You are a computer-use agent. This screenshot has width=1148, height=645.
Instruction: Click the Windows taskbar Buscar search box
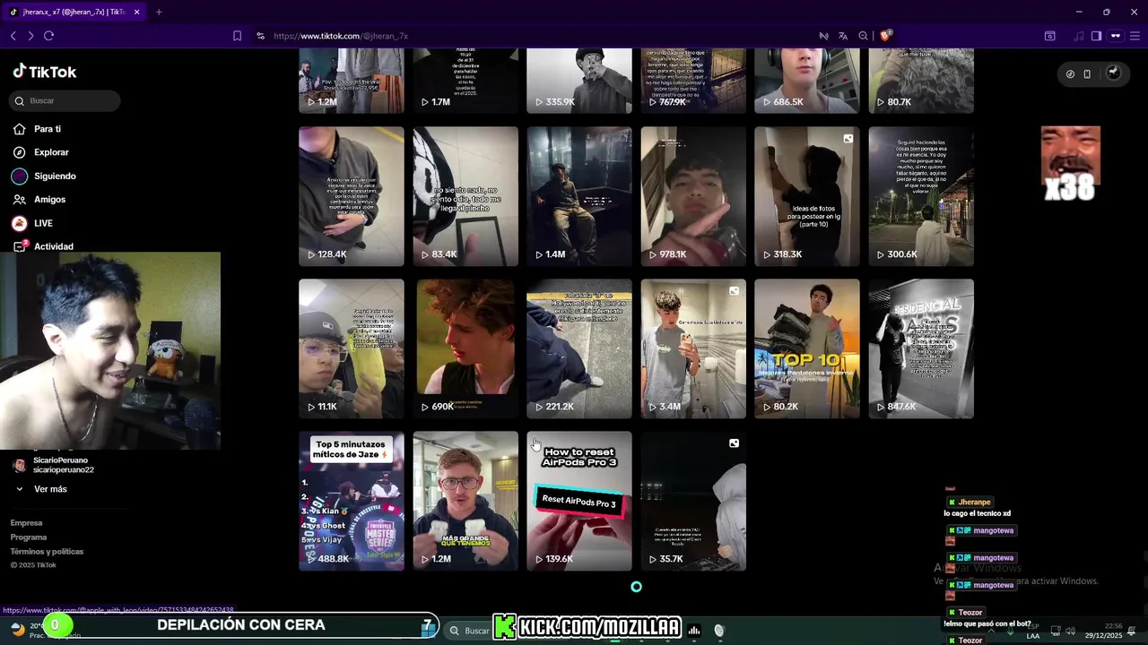468,631
